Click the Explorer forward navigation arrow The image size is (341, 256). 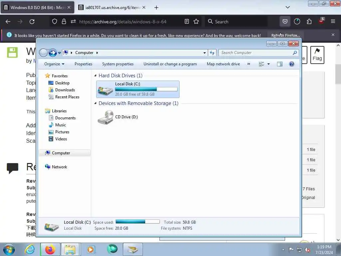coord(53,53)
